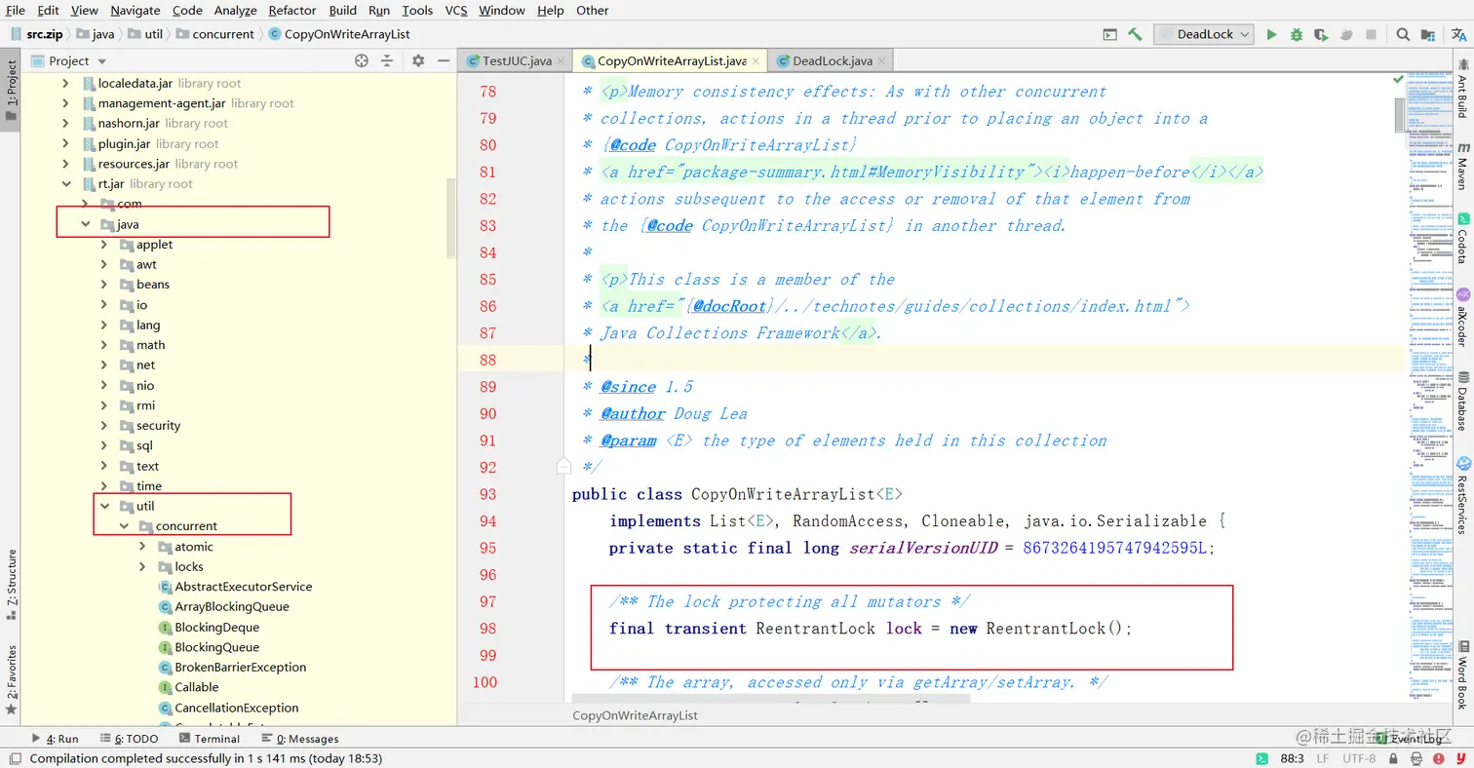Click the profiler run icon
Viewport: 1474px width, 768px height.
pos(1346,34)
